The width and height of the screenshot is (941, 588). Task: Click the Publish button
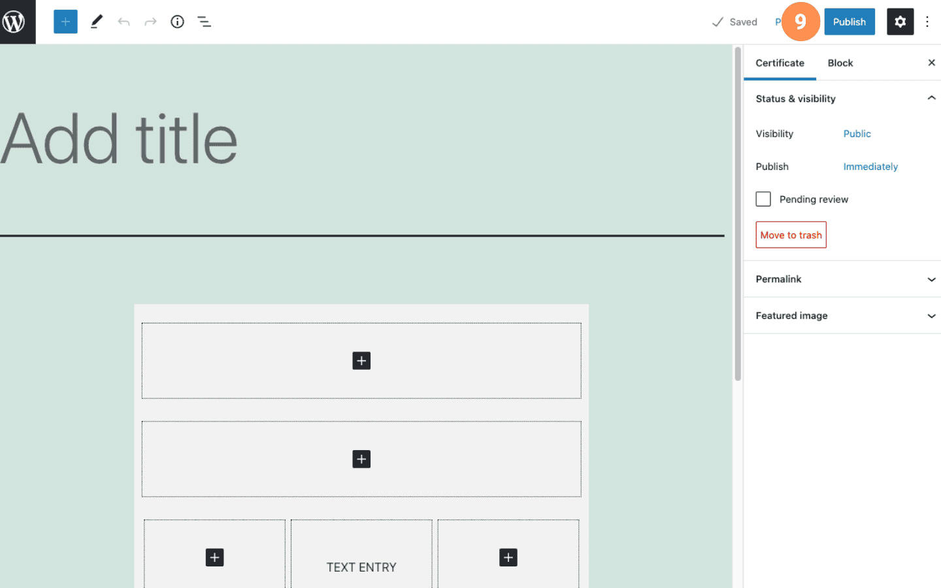pos(849,22)
